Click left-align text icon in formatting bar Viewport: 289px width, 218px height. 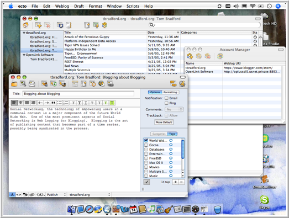click(x=14, y=103)
